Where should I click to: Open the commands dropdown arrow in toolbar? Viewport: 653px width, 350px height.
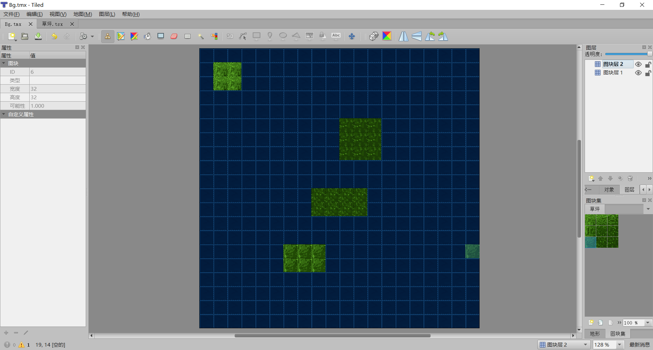click(92, 36)
